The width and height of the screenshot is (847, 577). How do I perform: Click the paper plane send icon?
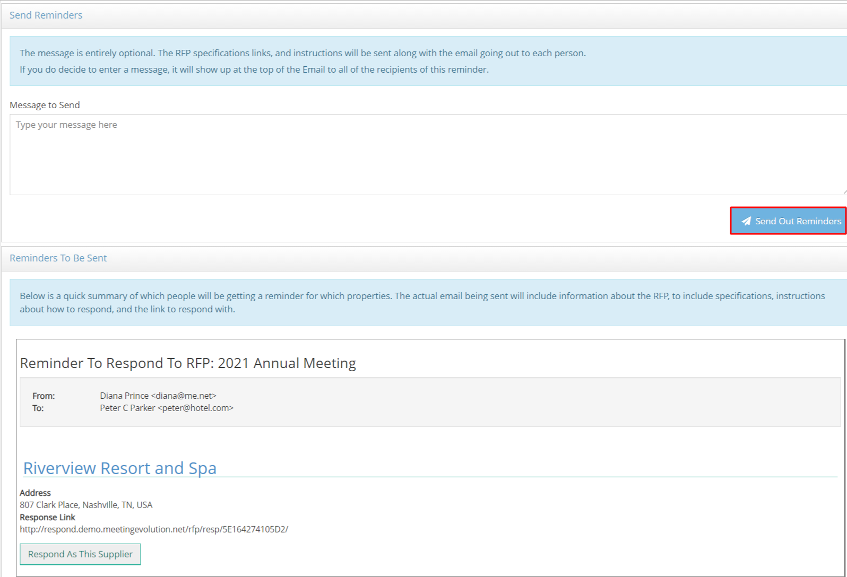point(746,221)
